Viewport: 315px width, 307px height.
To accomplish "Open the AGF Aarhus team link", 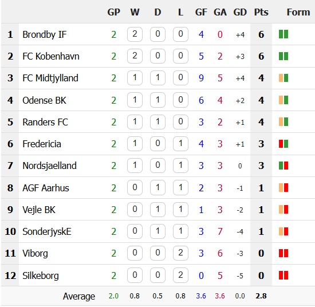I will click(46, 188).
